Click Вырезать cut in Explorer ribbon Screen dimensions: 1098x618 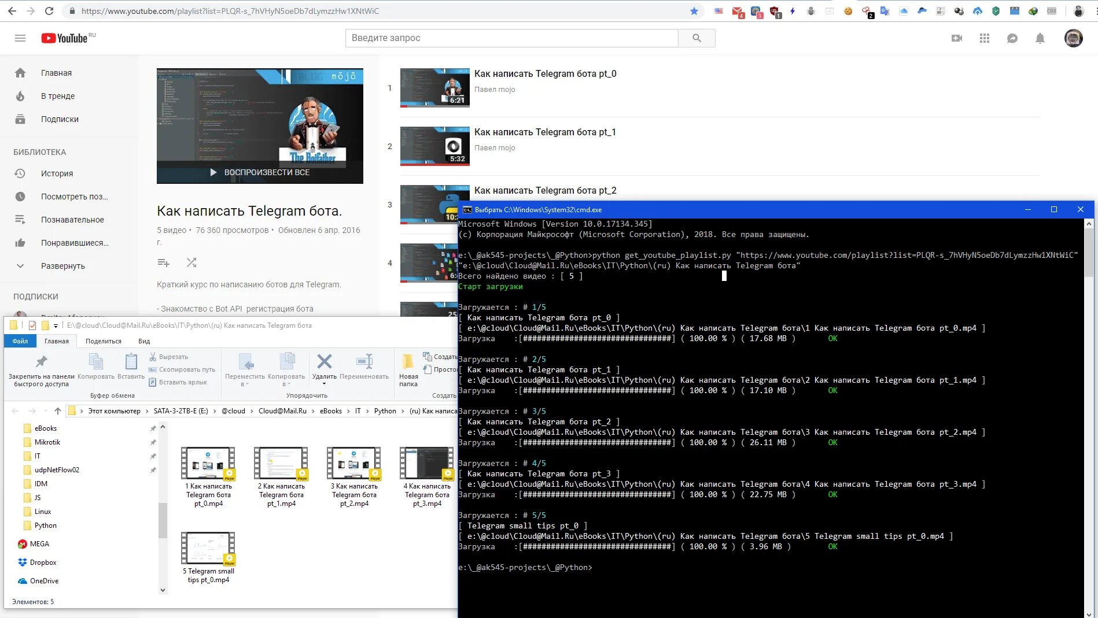[x=168, y=357]
